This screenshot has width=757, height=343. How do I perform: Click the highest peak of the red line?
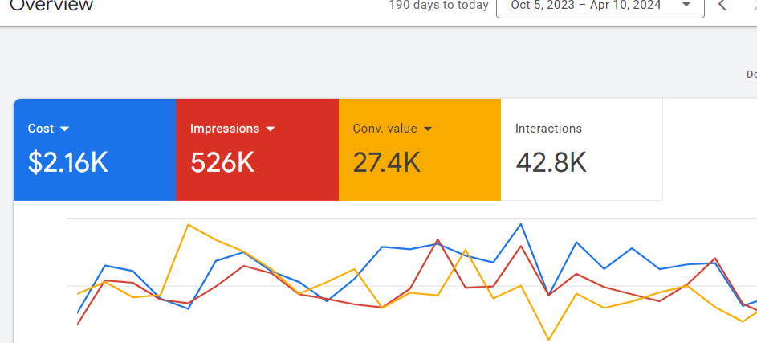pos(438,239)
